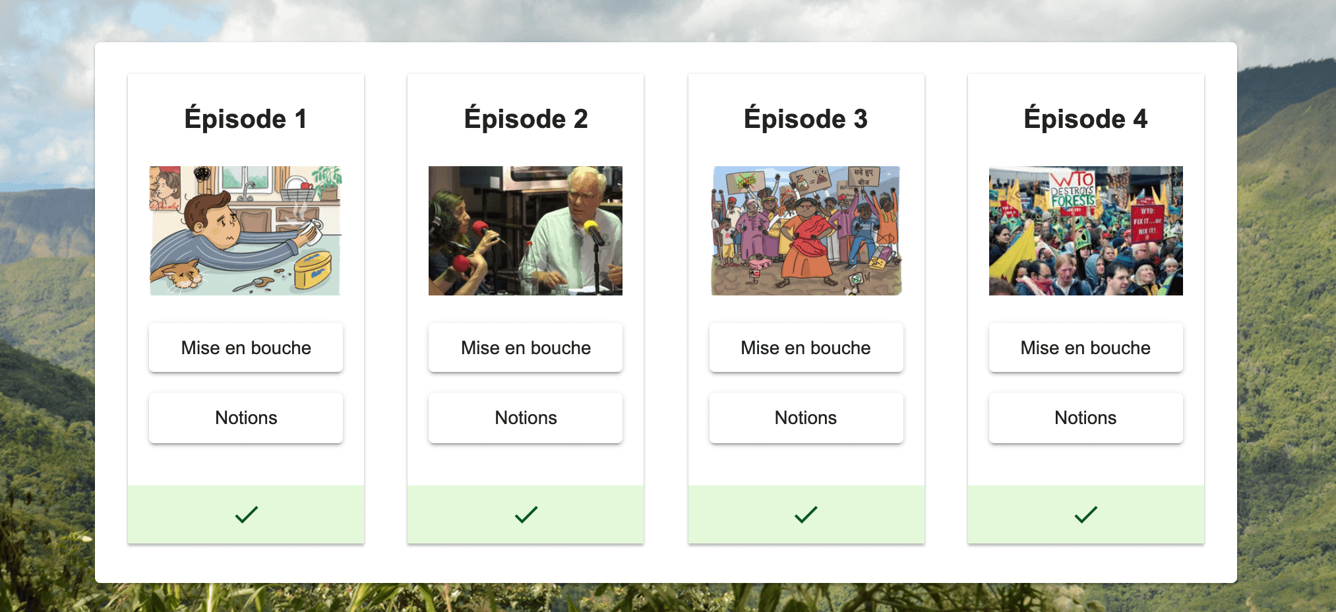Select the spilled coffee cartoon thumbnail
The image size is (1336, 612).
coord(246,231)
